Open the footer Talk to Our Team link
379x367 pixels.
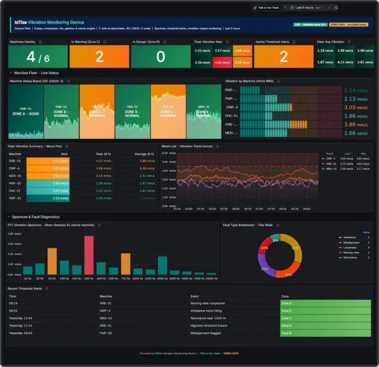(x=210, y=354)
